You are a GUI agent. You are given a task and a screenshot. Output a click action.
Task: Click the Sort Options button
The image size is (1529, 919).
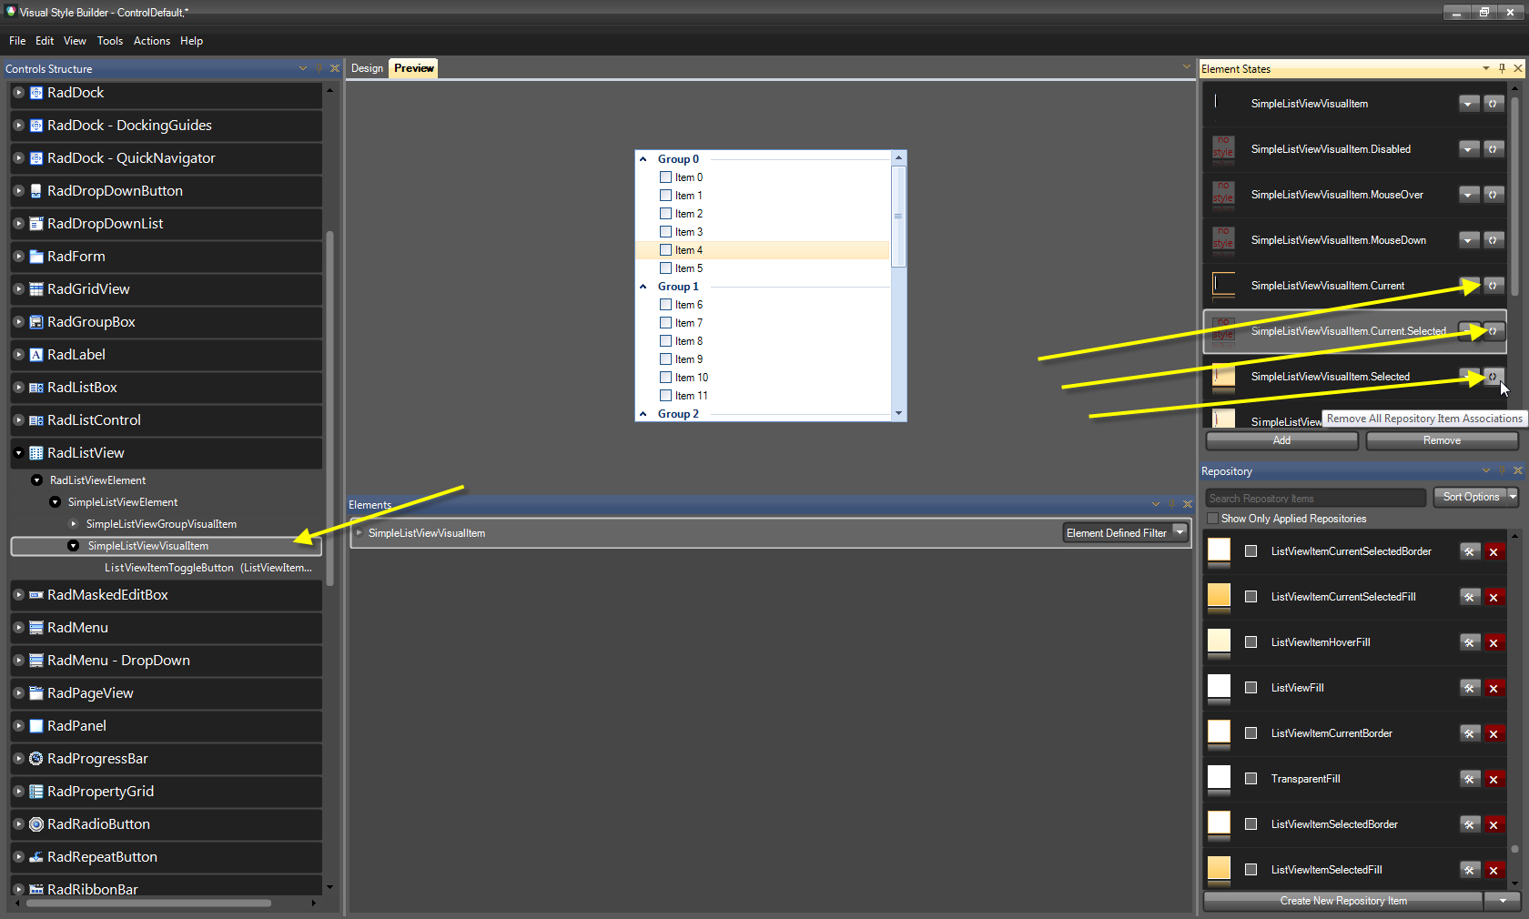(x=1471, y=497)
